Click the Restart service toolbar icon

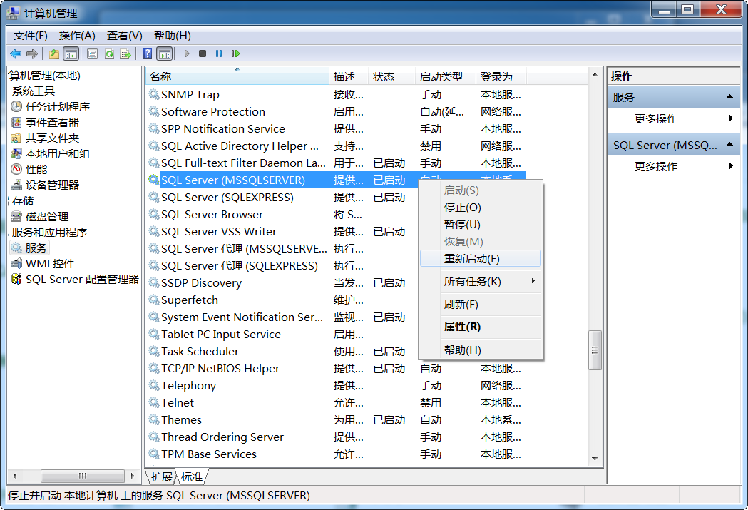pos(235,54)
